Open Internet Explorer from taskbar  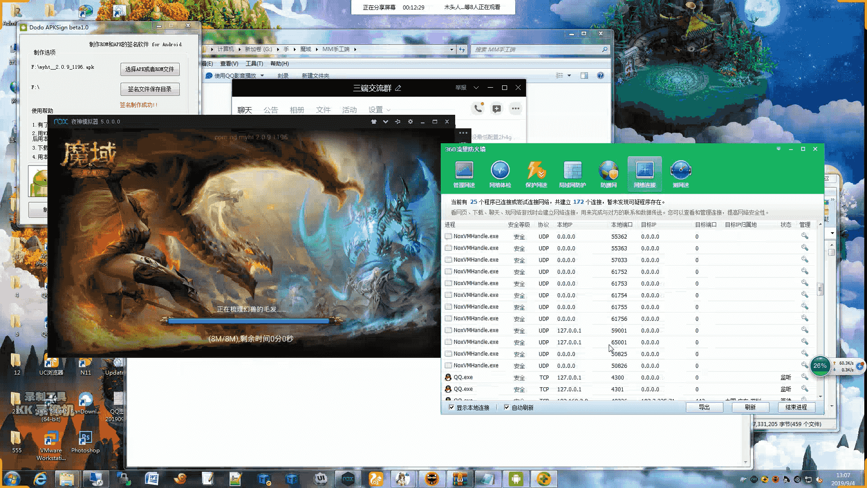click(x=40, y=479)
